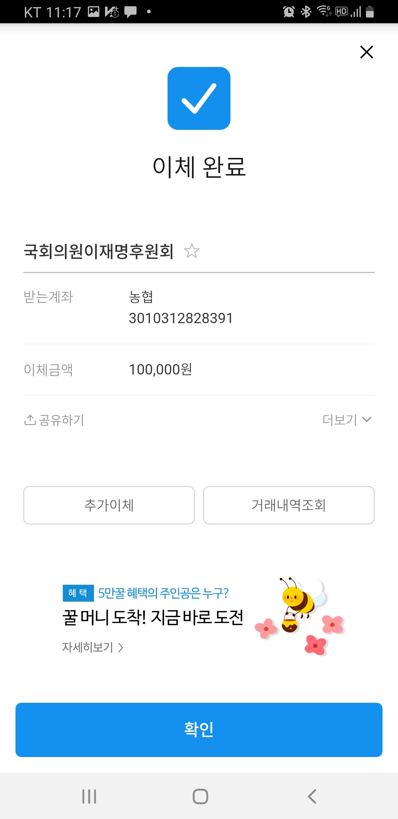Tap the Android home button

pos(200,796)
